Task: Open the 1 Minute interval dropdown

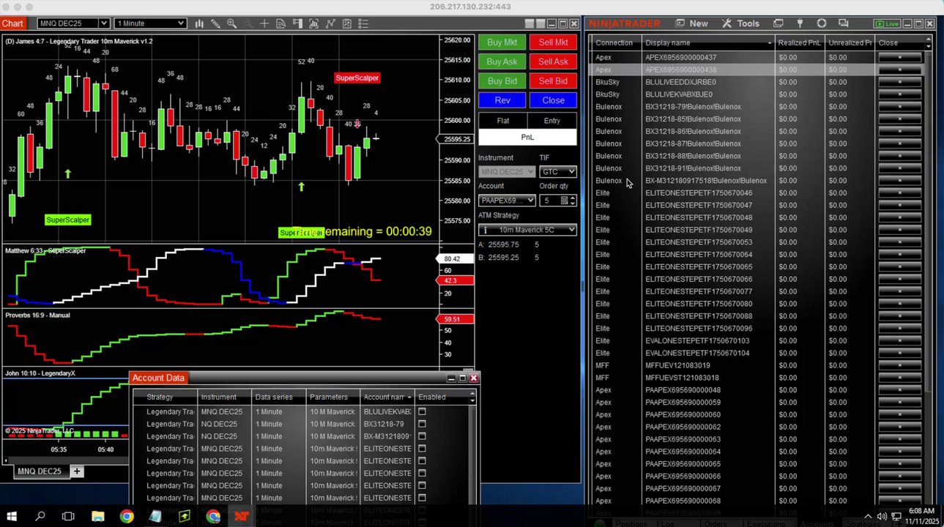Action: (x=150, y=23)
